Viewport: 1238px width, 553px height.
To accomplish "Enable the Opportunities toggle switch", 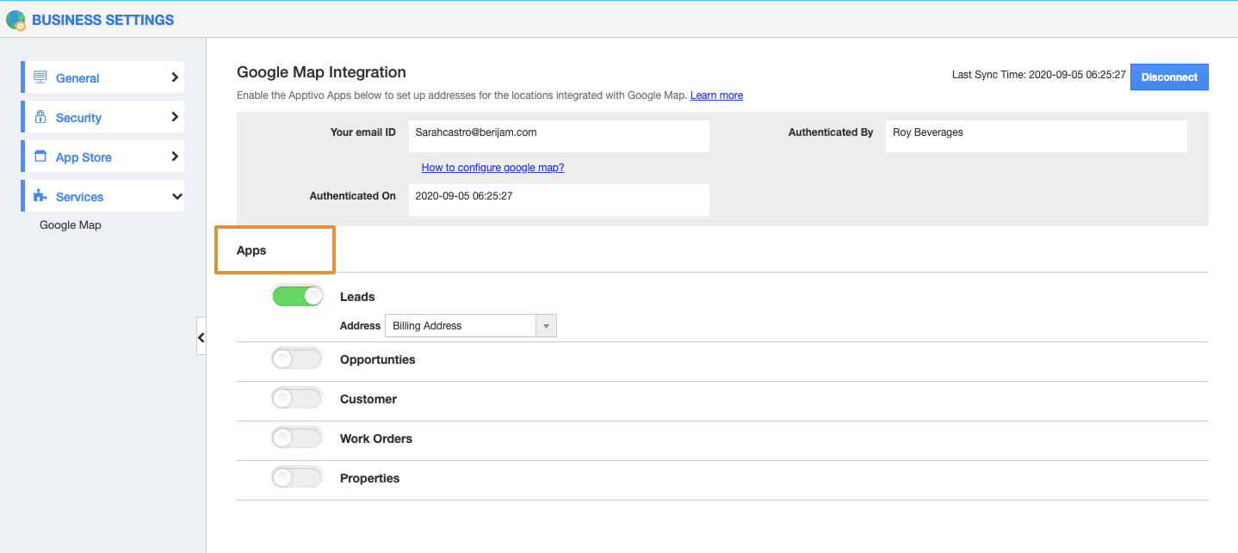I will [296, 359].
